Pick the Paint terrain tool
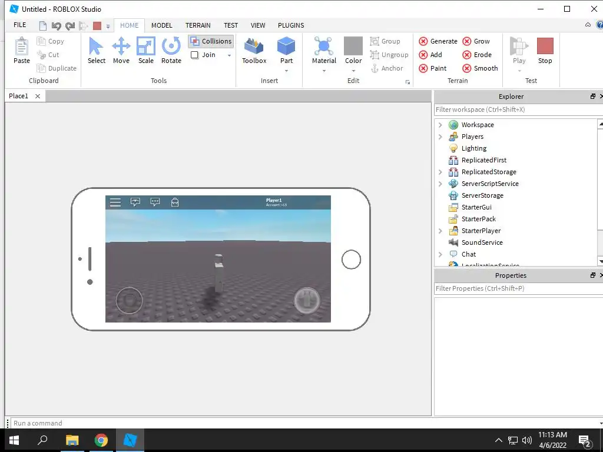This screenshot has width=603, height=452. [433, 68]
